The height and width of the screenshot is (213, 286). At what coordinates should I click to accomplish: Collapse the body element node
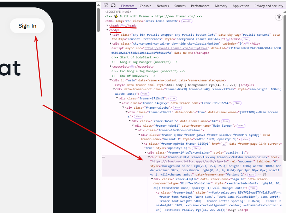point(108,30)
